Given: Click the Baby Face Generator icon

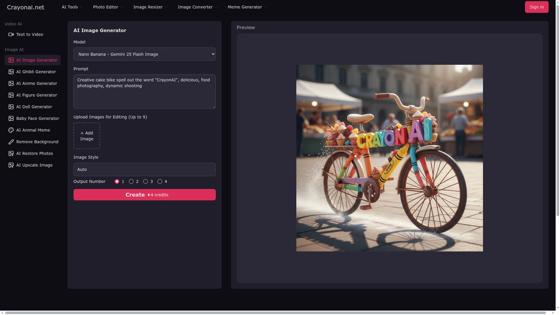Looking at the screenshot, I should [x=11, y=119].
